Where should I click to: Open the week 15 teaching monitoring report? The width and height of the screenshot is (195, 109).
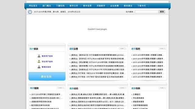(148, 55)
